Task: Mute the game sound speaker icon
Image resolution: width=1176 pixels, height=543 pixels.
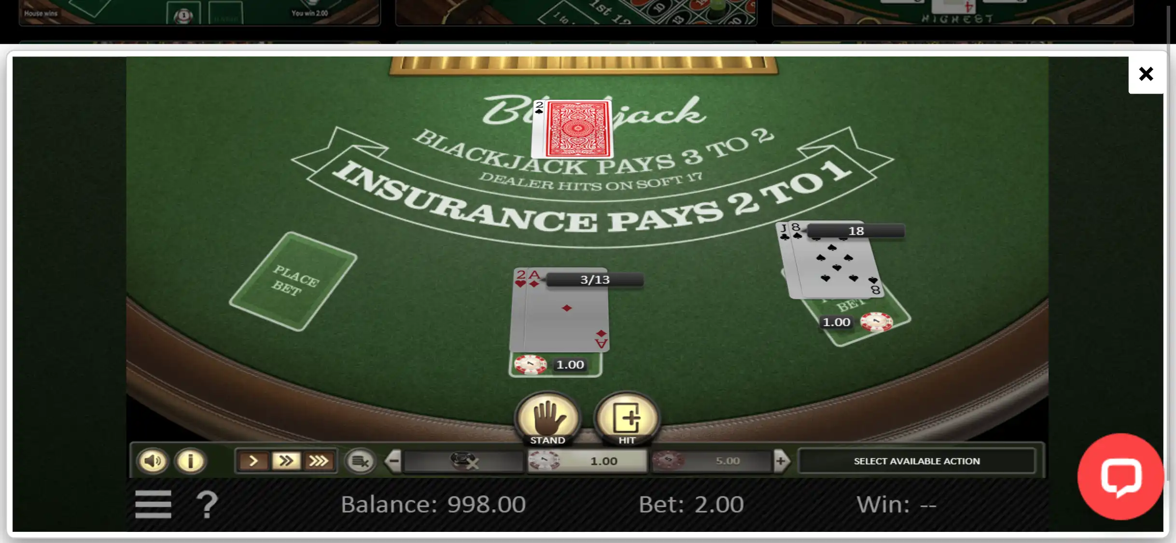Action: (x=153, y=461)
